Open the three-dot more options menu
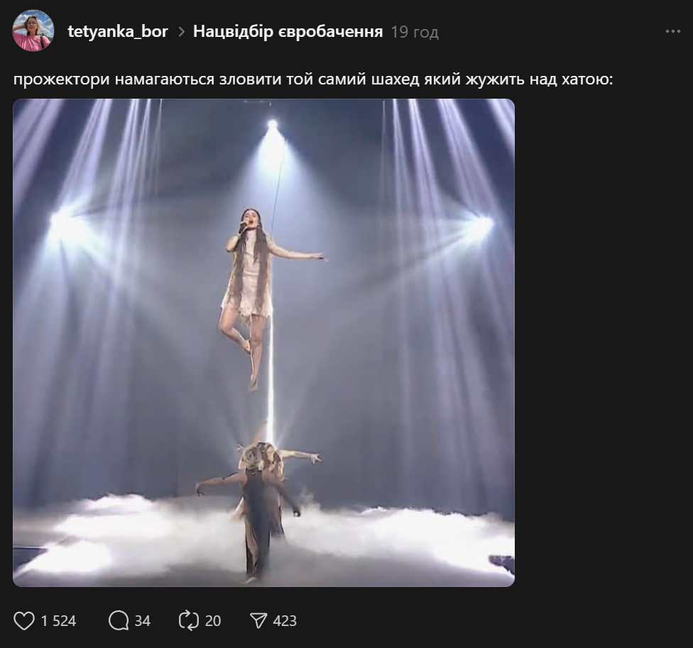This screenshot has width=693, height=648. (672, 31)
